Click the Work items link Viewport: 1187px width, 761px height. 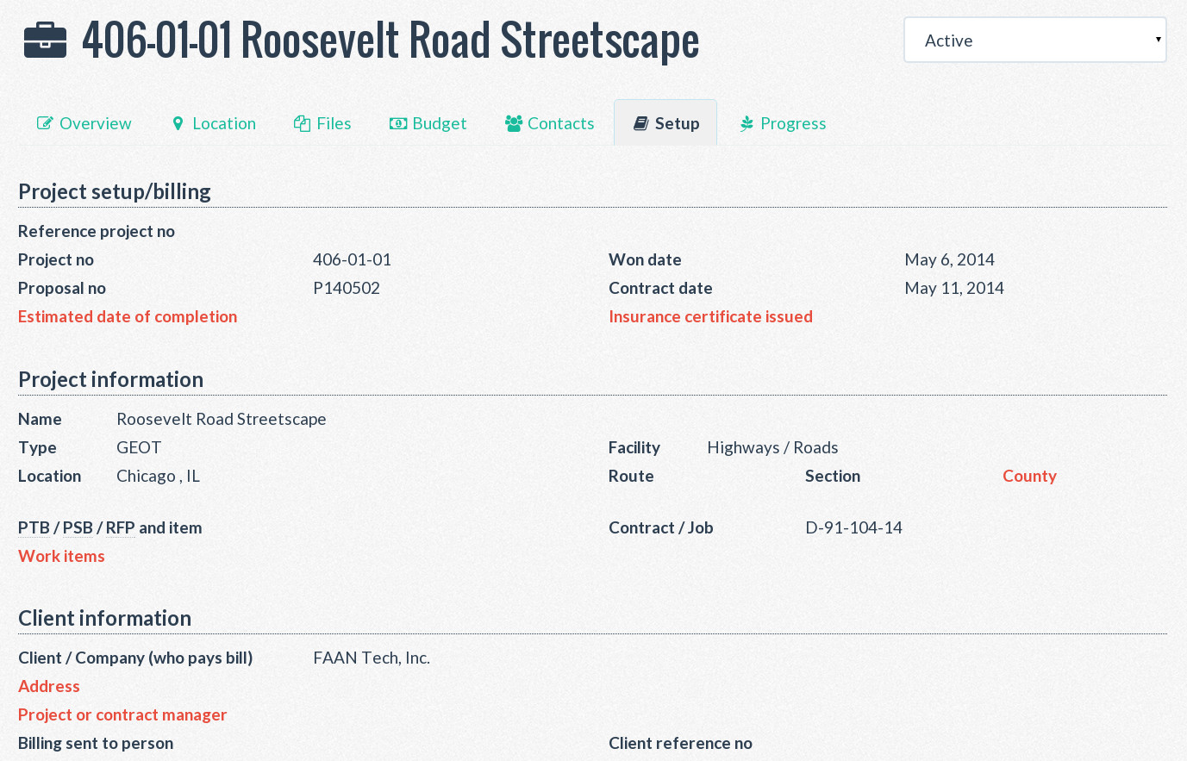click(61, 556)
